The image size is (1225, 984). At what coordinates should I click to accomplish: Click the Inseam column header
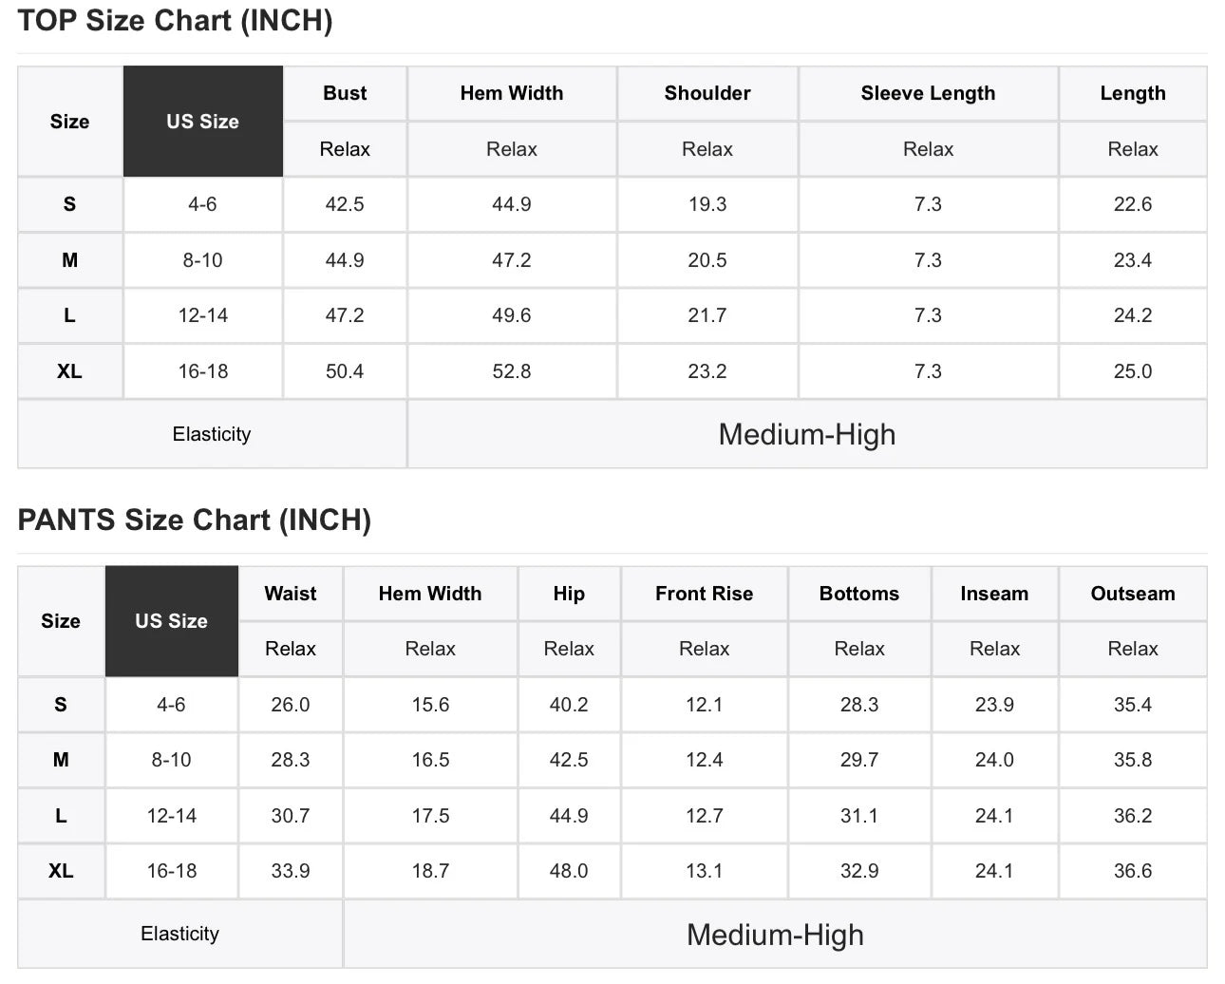pyautogui.click(x=994, y=594)
